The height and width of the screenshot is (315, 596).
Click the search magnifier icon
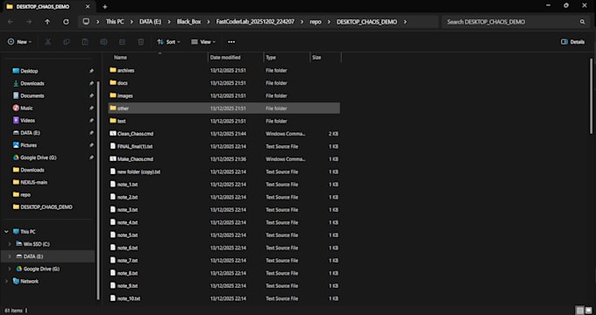coord(582,22)
